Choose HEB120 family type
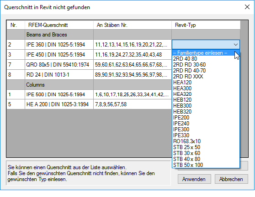The width and height of the screenshot is (255, 197). tap(206, 100)
